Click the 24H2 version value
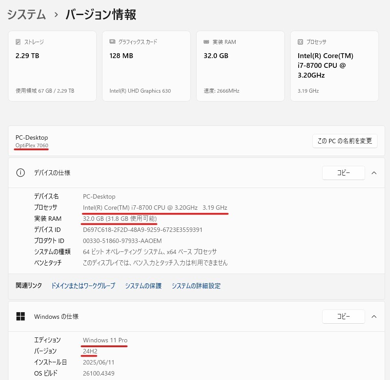This screenshot has width=390, height=380. (90, 351)
